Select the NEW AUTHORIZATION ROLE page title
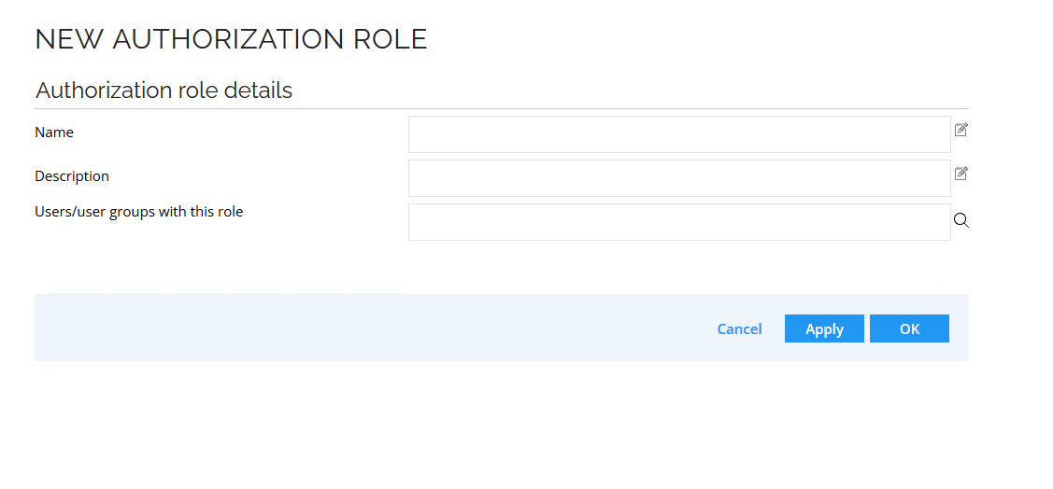Image resolution: width=1053 pixels, height=489 pixels. pos(231,39)
